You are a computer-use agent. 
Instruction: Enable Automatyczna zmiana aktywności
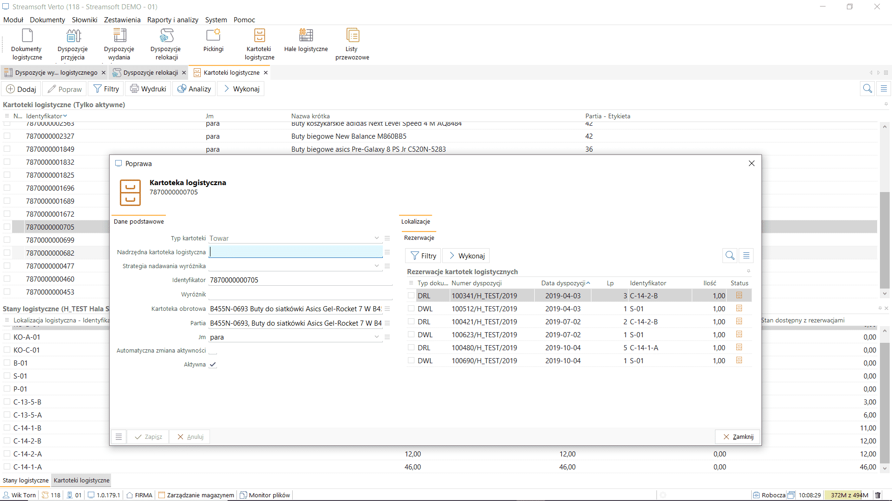point(213,351)
